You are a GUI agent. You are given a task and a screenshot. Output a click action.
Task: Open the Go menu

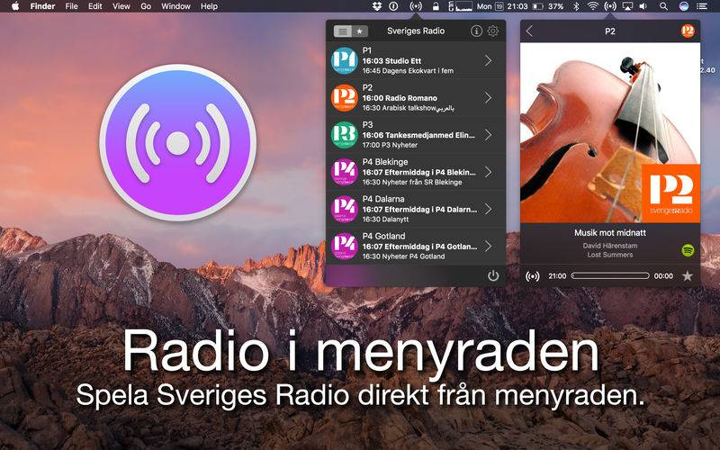pyautogui.click(x=146, y=6)
